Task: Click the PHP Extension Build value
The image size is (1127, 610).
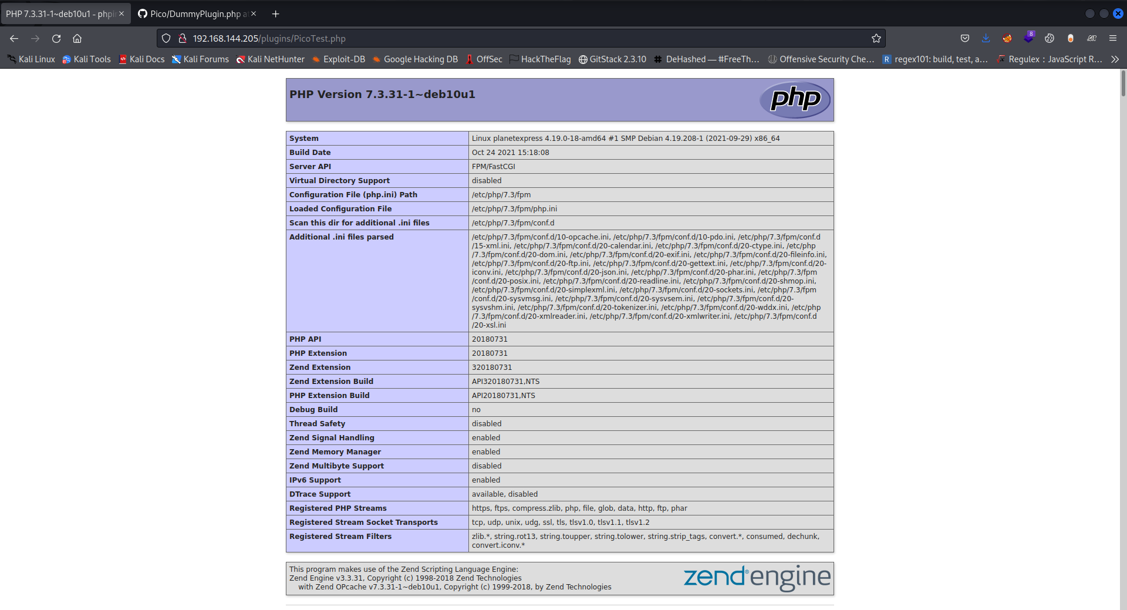Action: click(504, 396)
